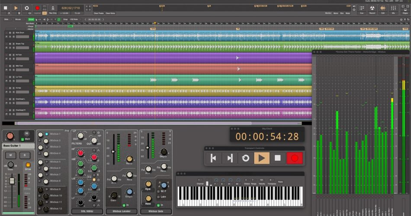
Task: Click the Stop button in top toolbar
Action: point(6,8)
